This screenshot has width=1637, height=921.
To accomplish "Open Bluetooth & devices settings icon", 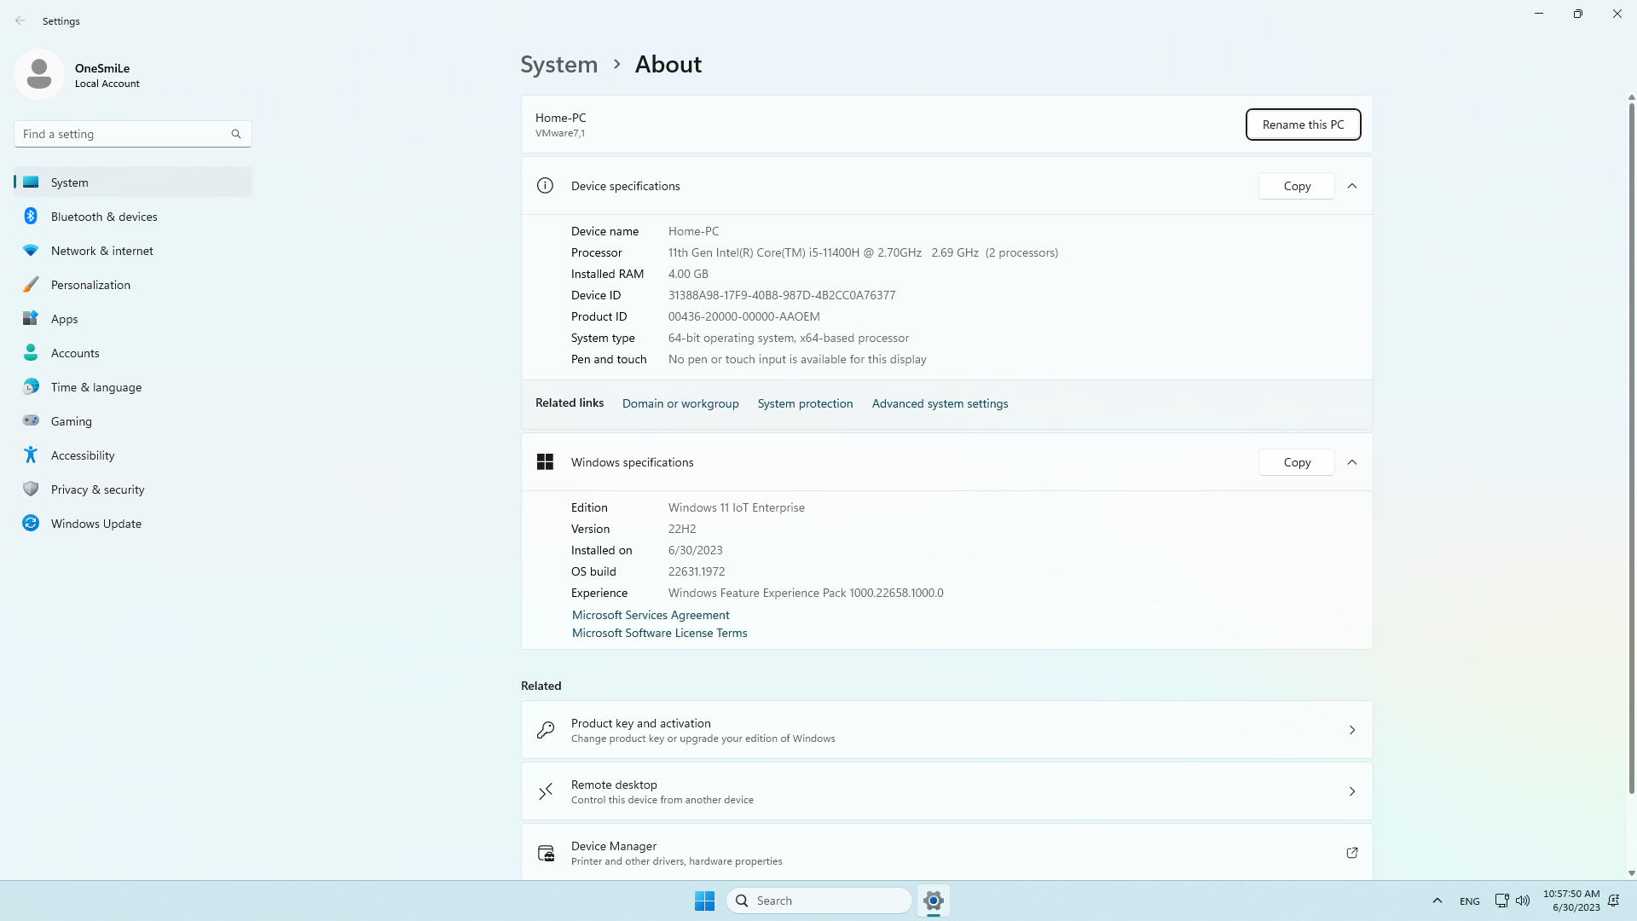I will pos(31,217).
